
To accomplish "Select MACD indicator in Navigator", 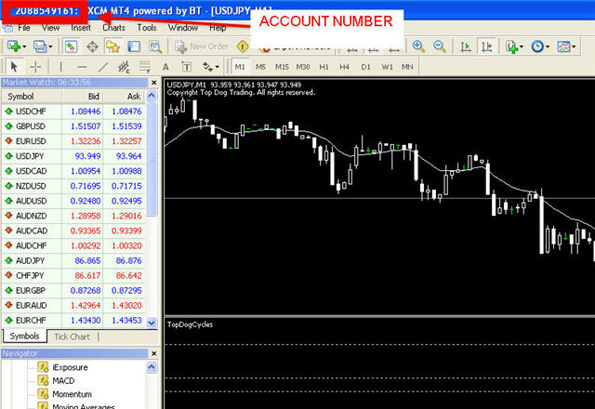I will (x=63, y=380).
